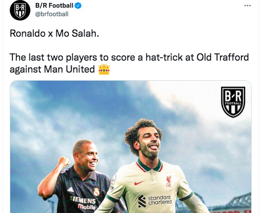Click the Adidas logo on Ronaldo's shirt
The height and width of the screenshot is (213, 270).
coord(71,190)
